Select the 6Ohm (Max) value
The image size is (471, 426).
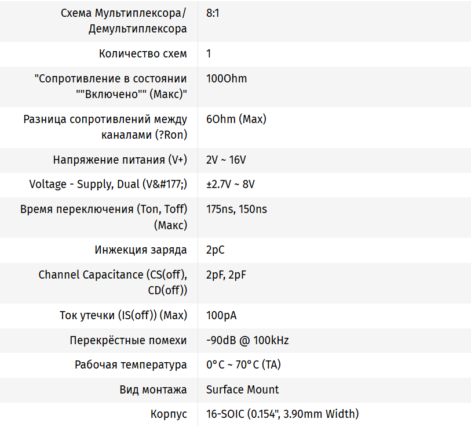coord(236,120)
